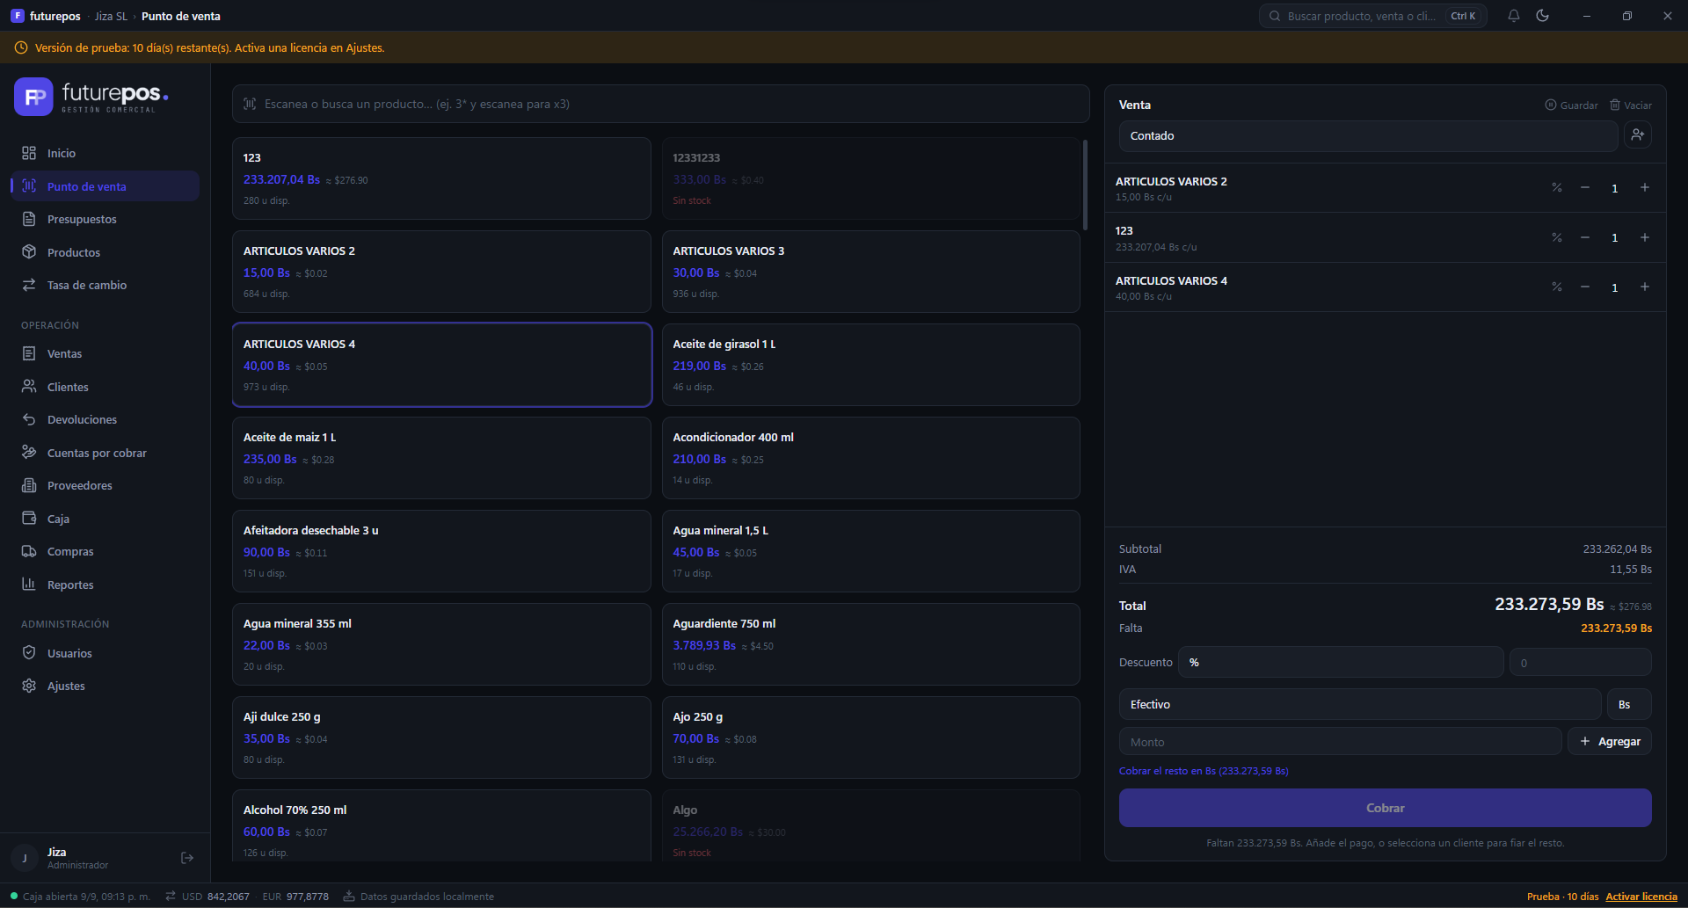Open Devoluciones section

pos(105,419)
